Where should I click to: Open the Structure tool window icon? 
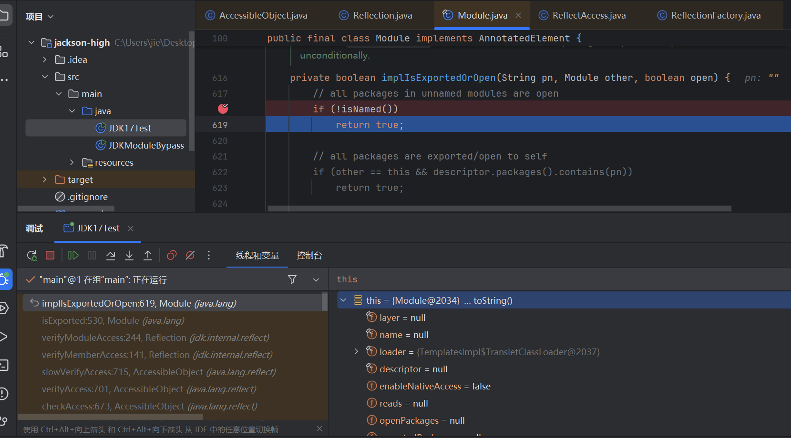point(4,51)
